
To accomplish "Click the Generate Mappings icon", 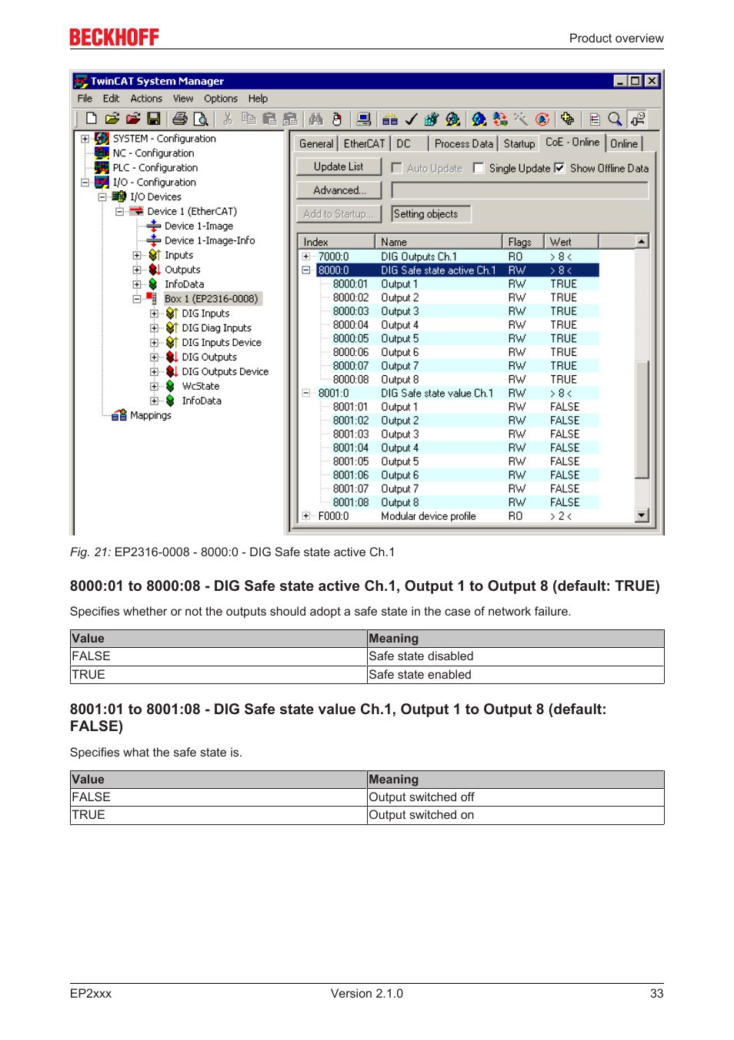I will pos(390,119).
